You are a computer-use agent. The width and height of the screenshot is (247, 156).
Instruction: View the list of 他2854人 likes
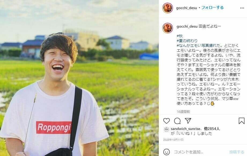coord(212,129)
